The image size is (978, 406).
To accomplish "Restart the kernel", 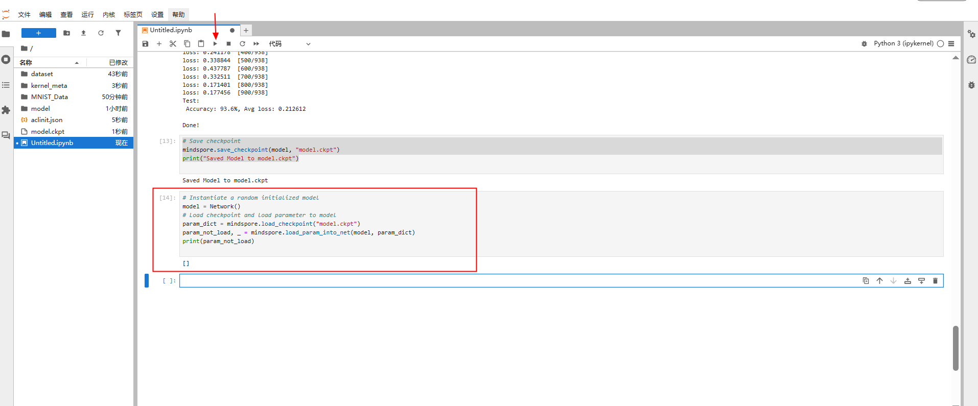I will 243,44.
